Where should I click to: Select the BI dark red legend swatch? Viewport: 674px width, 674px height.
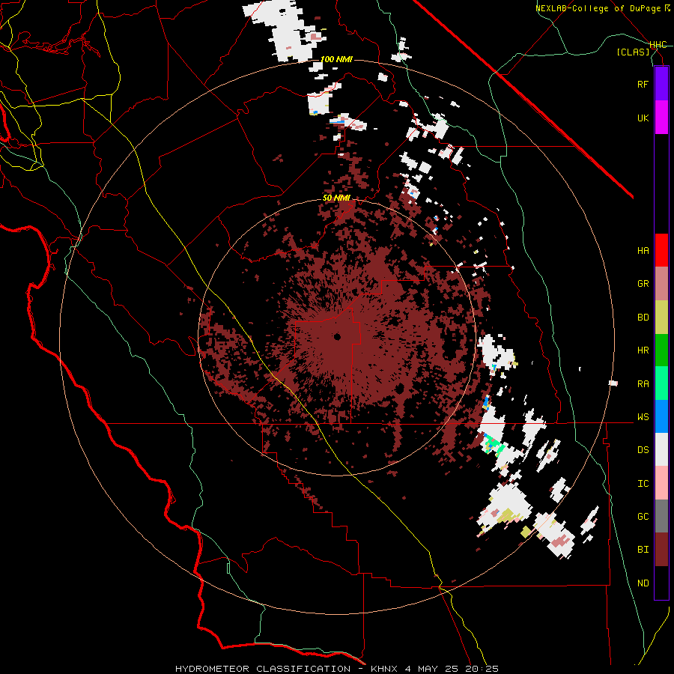(x=661, y=550)
